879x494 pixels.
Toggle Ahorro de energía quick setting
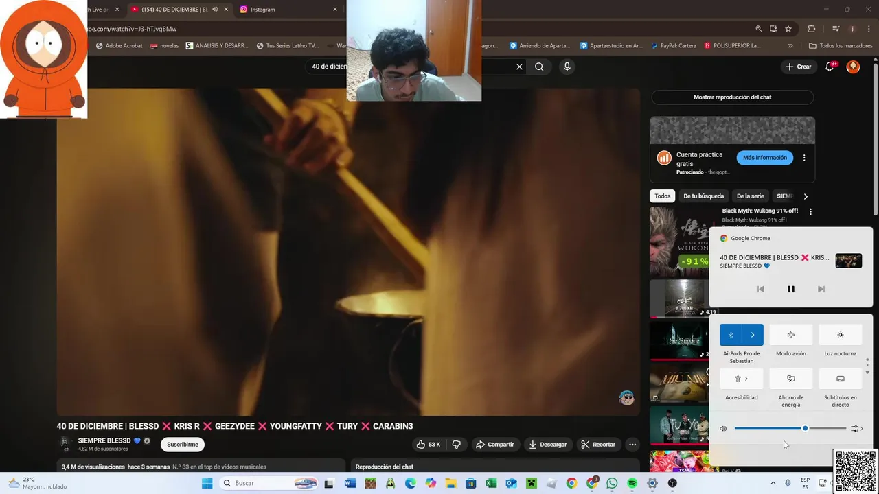pyautogui.click(x=791, y=379)
